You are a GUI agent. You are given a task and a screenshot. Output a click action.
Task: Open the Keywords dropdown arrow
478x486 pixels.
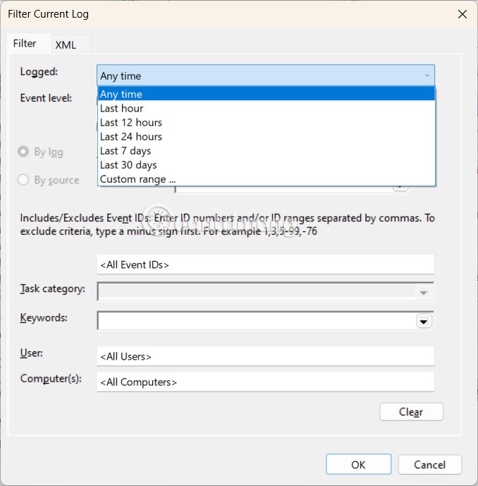[424, 322]
